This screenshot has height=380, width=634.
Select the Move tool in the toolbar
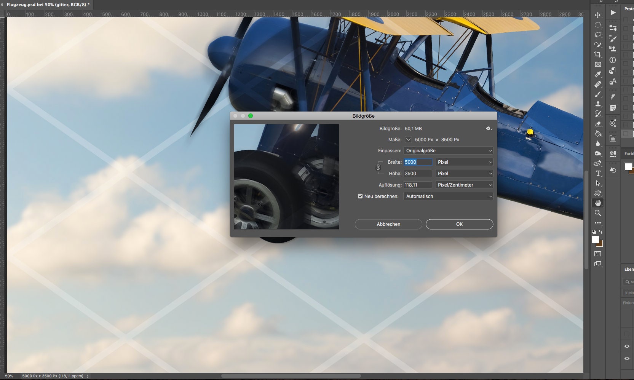tap(598, 15)
